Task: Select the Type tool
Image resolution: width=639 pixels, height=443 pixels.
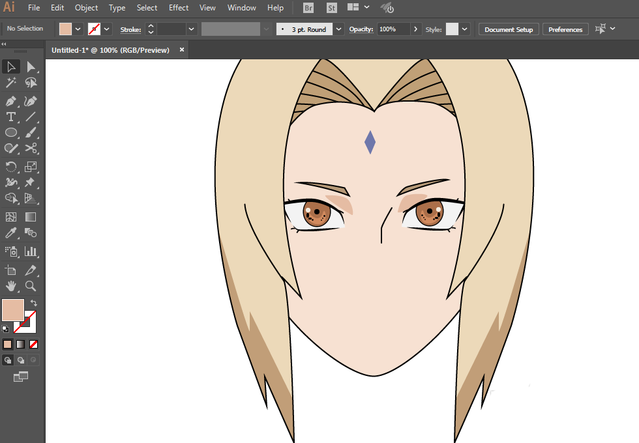Action: tap(11, 117)
